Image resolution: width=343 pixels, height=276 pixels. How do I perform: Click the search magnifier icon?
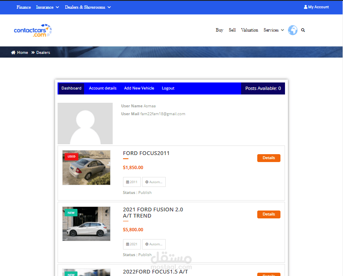(x=303, y=30)
